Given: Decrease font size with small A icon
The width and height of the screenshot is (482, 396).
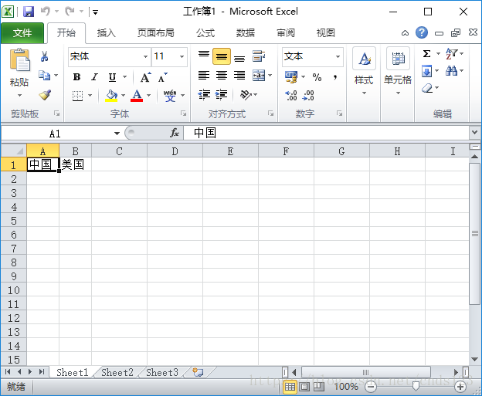Looking at the screenshot, I should tap(163, 77).
